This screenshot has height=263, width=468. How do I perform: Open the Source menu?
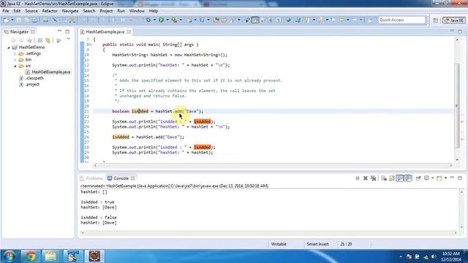31,11
